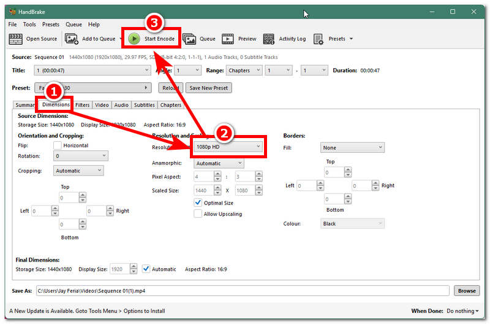Open the Preset selector button
490x324 pixels.
point(93,88)
